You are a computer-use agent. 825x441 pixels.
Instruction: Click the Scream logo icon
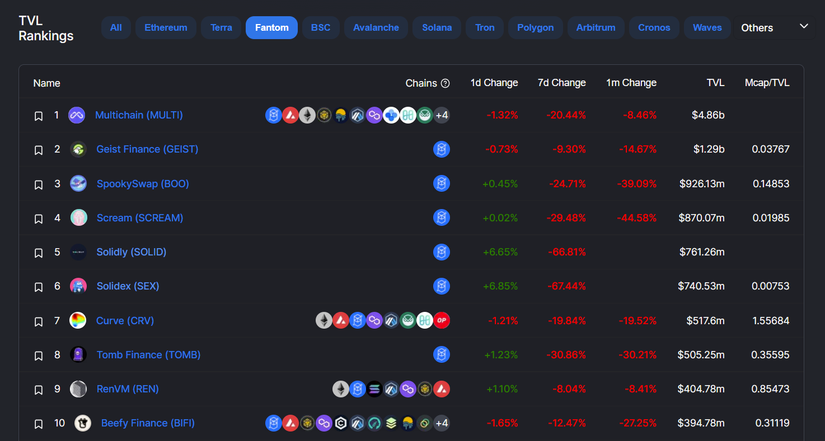[78, 217]
